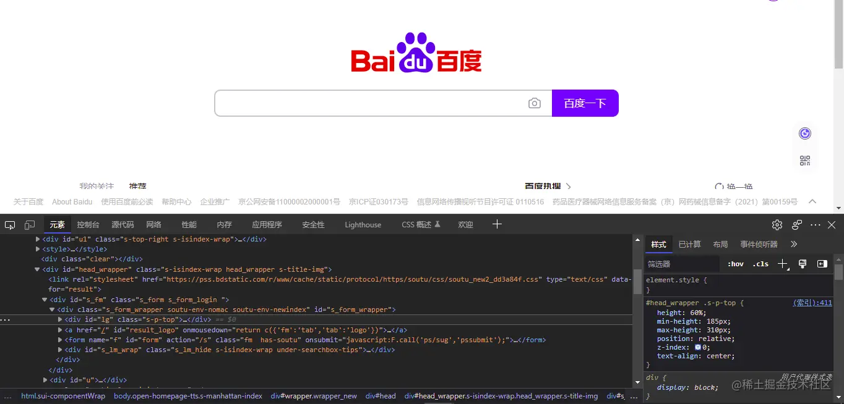Click the camera image search icon
This screenshot has width=844, height=404.
[535, 103]
